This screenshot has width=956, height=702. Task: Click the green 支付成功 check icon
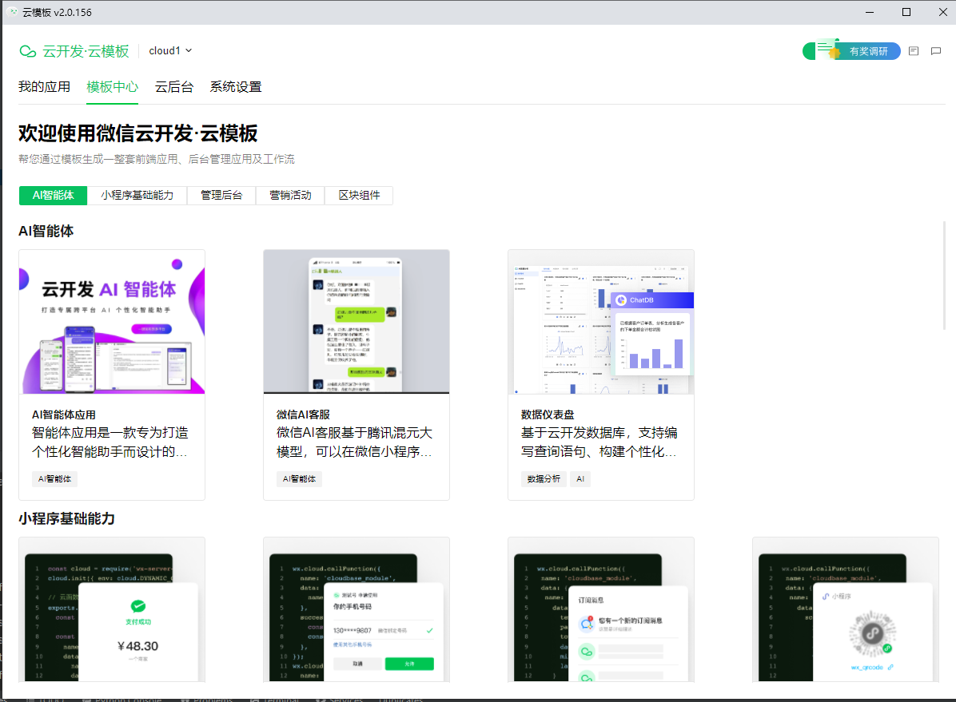click(x=138, y=605)
